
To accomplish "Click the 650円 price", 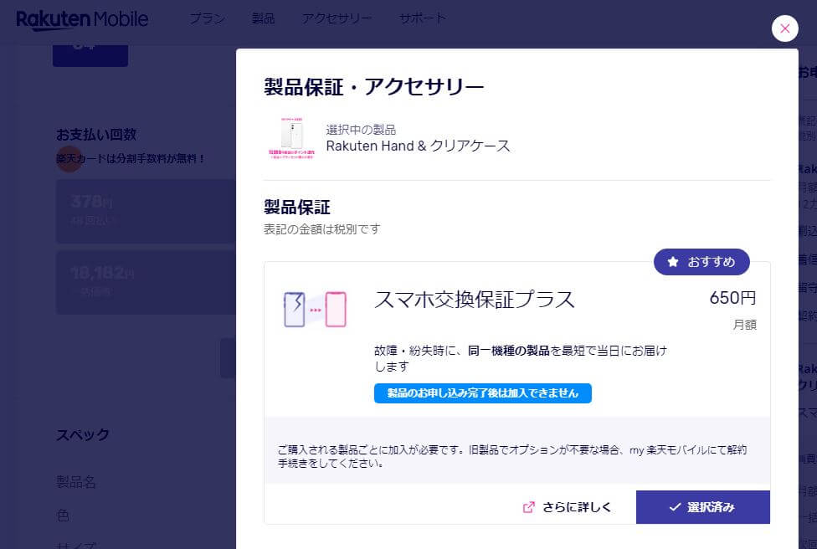I will point(732,298).
